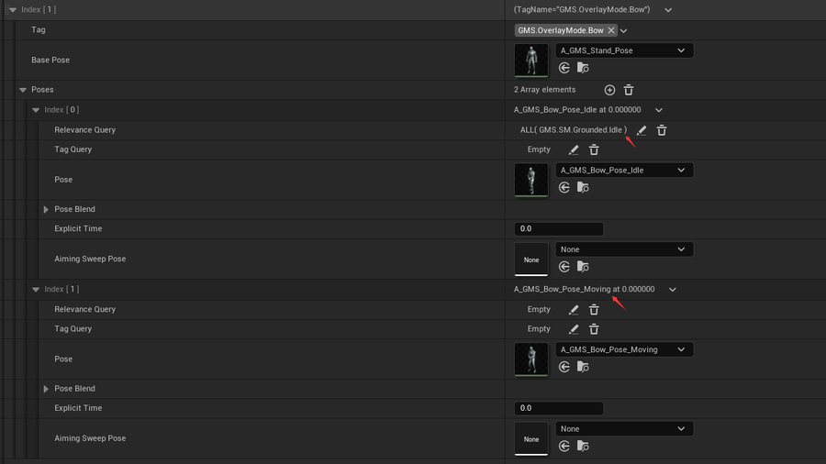Edit Tag Query of Index 1 pose
Viewport: 826px width, 464px height.
(x=574, y=329)
